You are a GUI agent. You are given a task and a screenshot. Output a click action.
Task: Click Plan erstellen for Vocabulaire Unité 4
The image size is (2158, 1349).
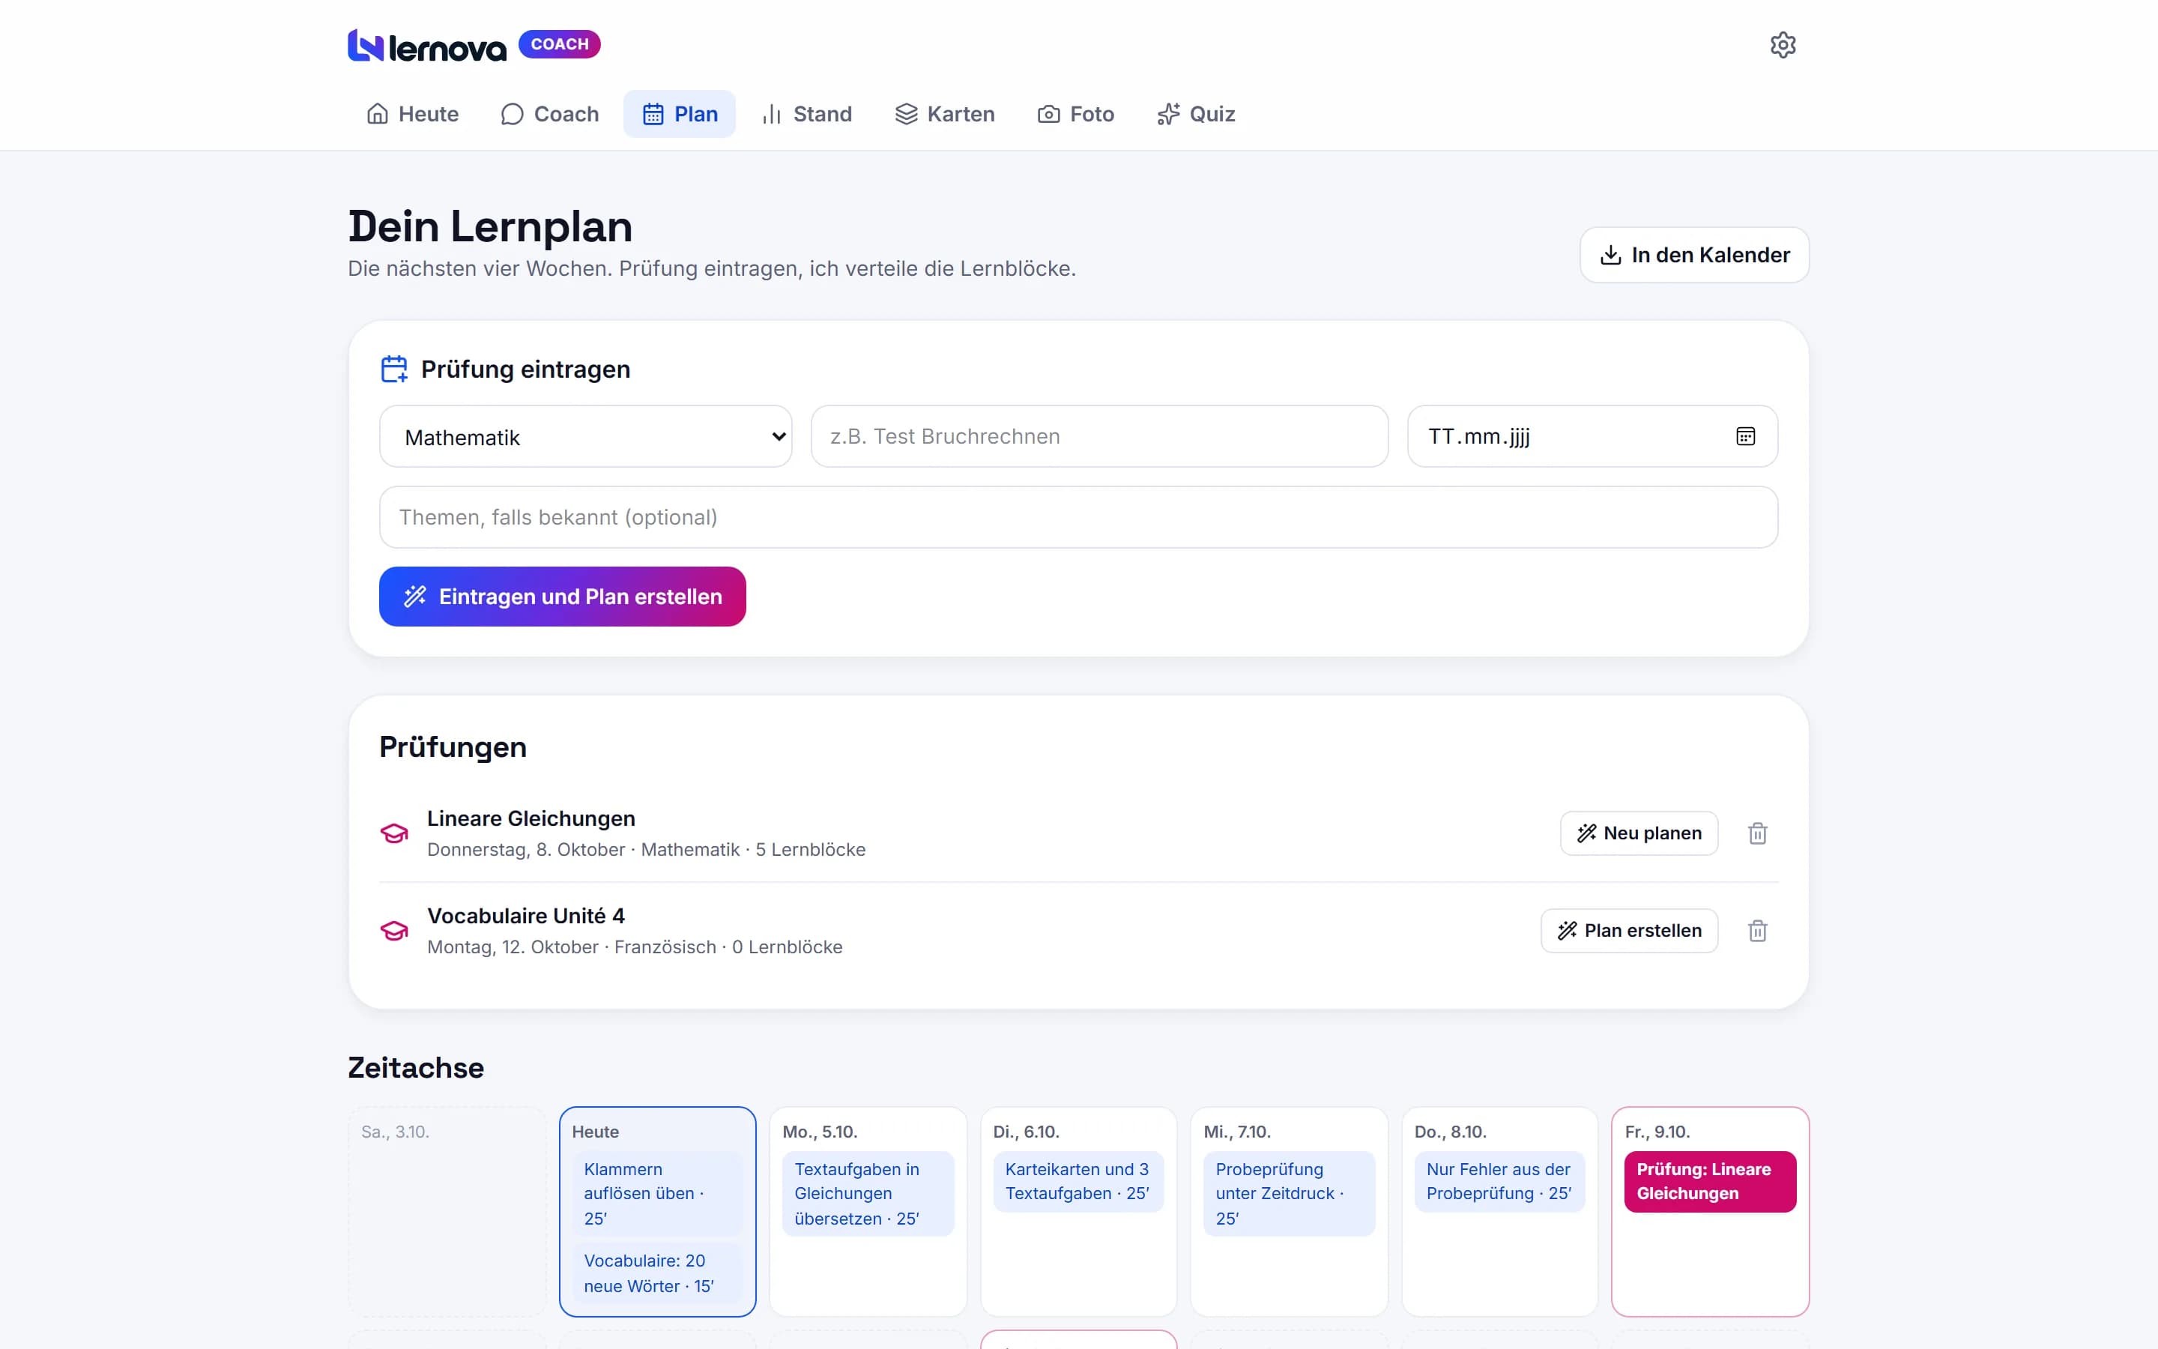coord(1629,931)
